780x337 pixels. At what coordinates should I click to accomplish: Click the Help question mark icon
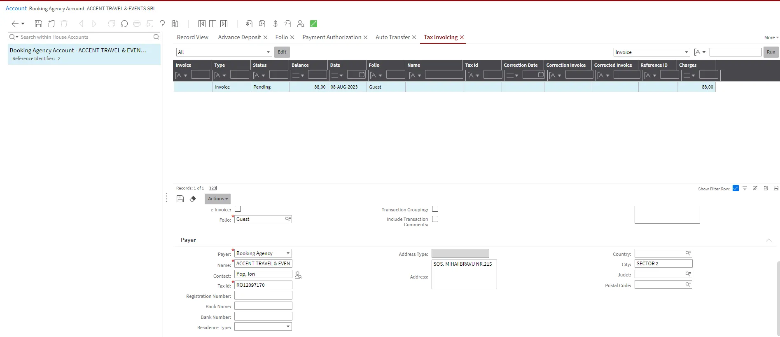[162, 24]
